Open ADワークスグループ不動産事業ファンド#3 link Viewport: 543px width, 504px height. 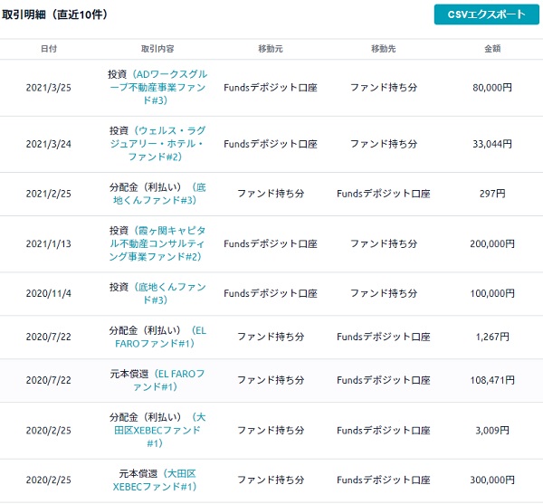(157, 87)
